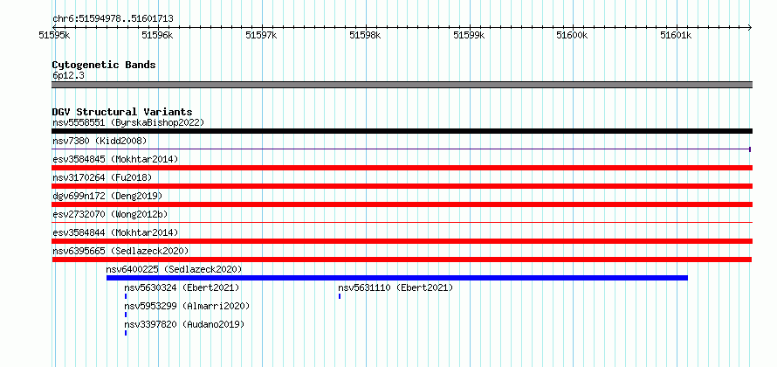The image size is (777, 367).
Task: Click the 51596k ruler position
Action: click(x=157, y=35)
